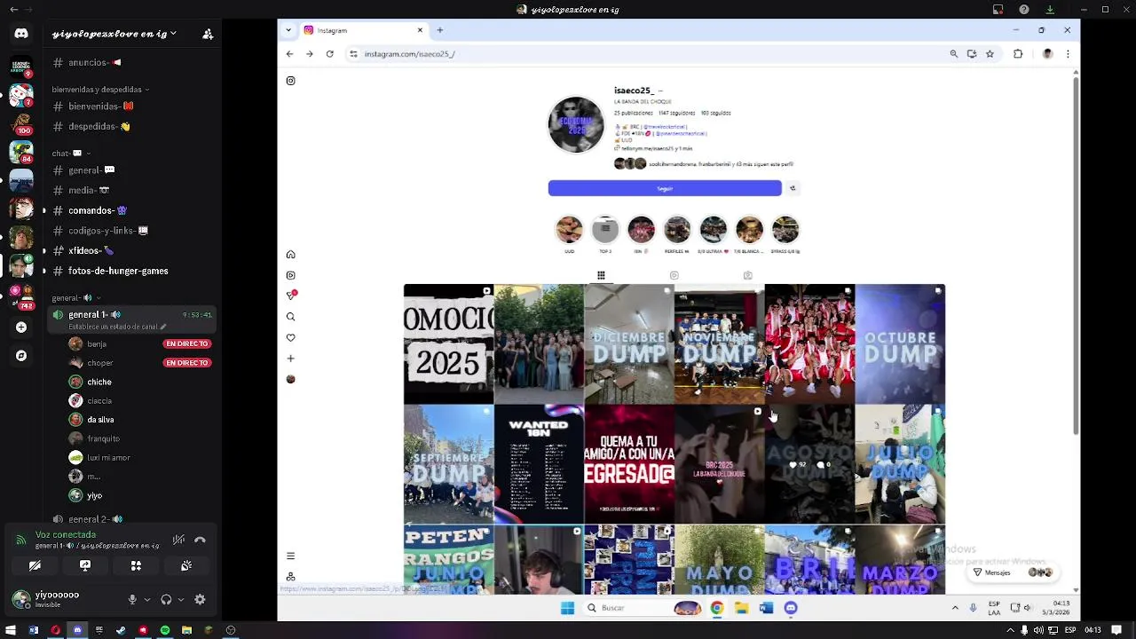Image resolution: width=1136 pixels, height=639 pixels.
Task: Open Discord direct messages home icon
Action: [21, 34]
